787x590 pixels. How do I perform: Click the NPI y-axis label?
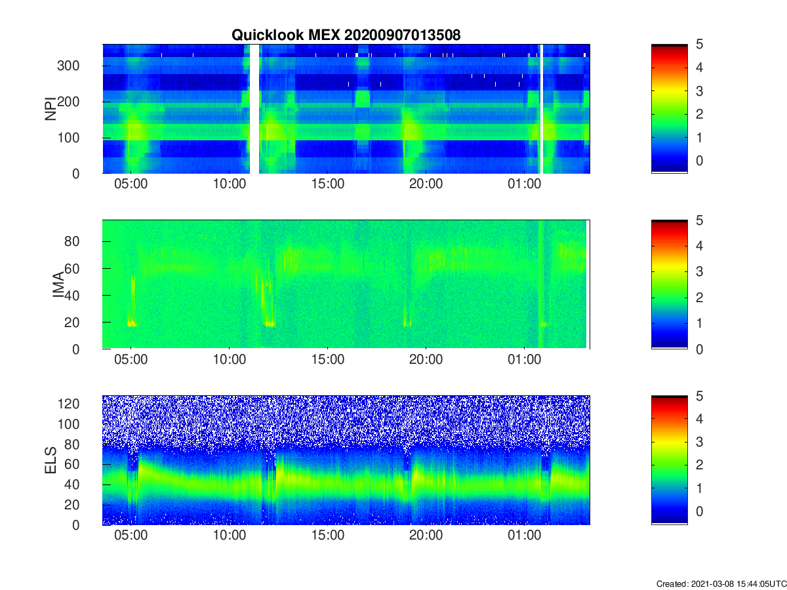pos(50,109)
